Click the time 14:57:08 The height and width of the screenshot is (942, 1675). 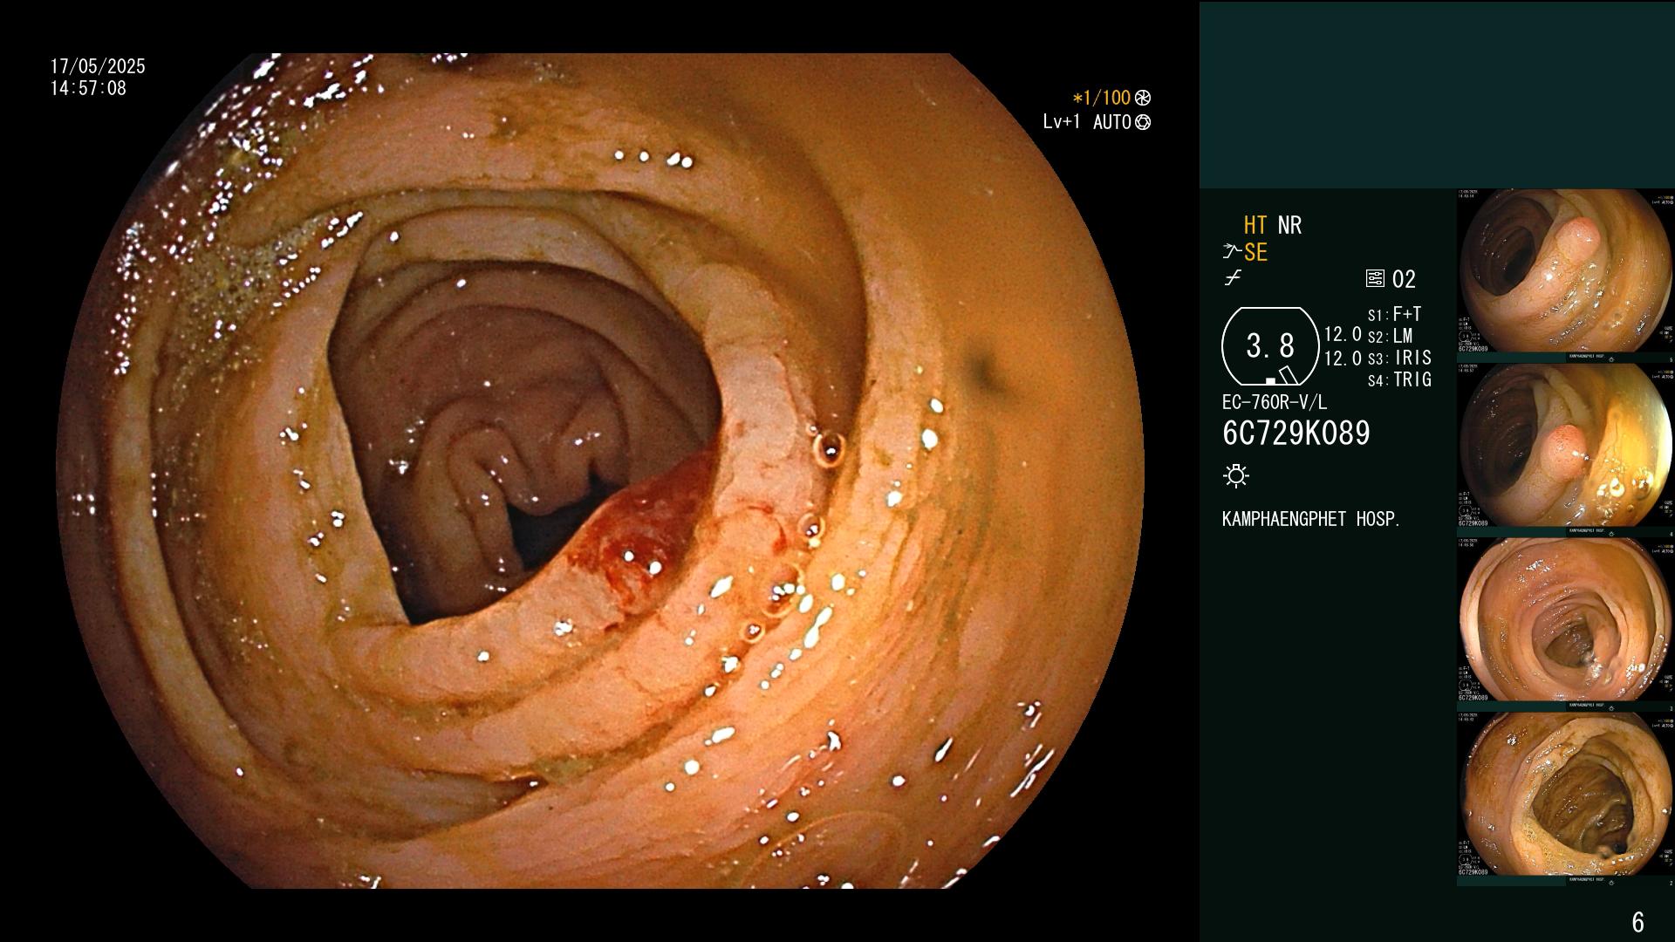coord(88,88)
